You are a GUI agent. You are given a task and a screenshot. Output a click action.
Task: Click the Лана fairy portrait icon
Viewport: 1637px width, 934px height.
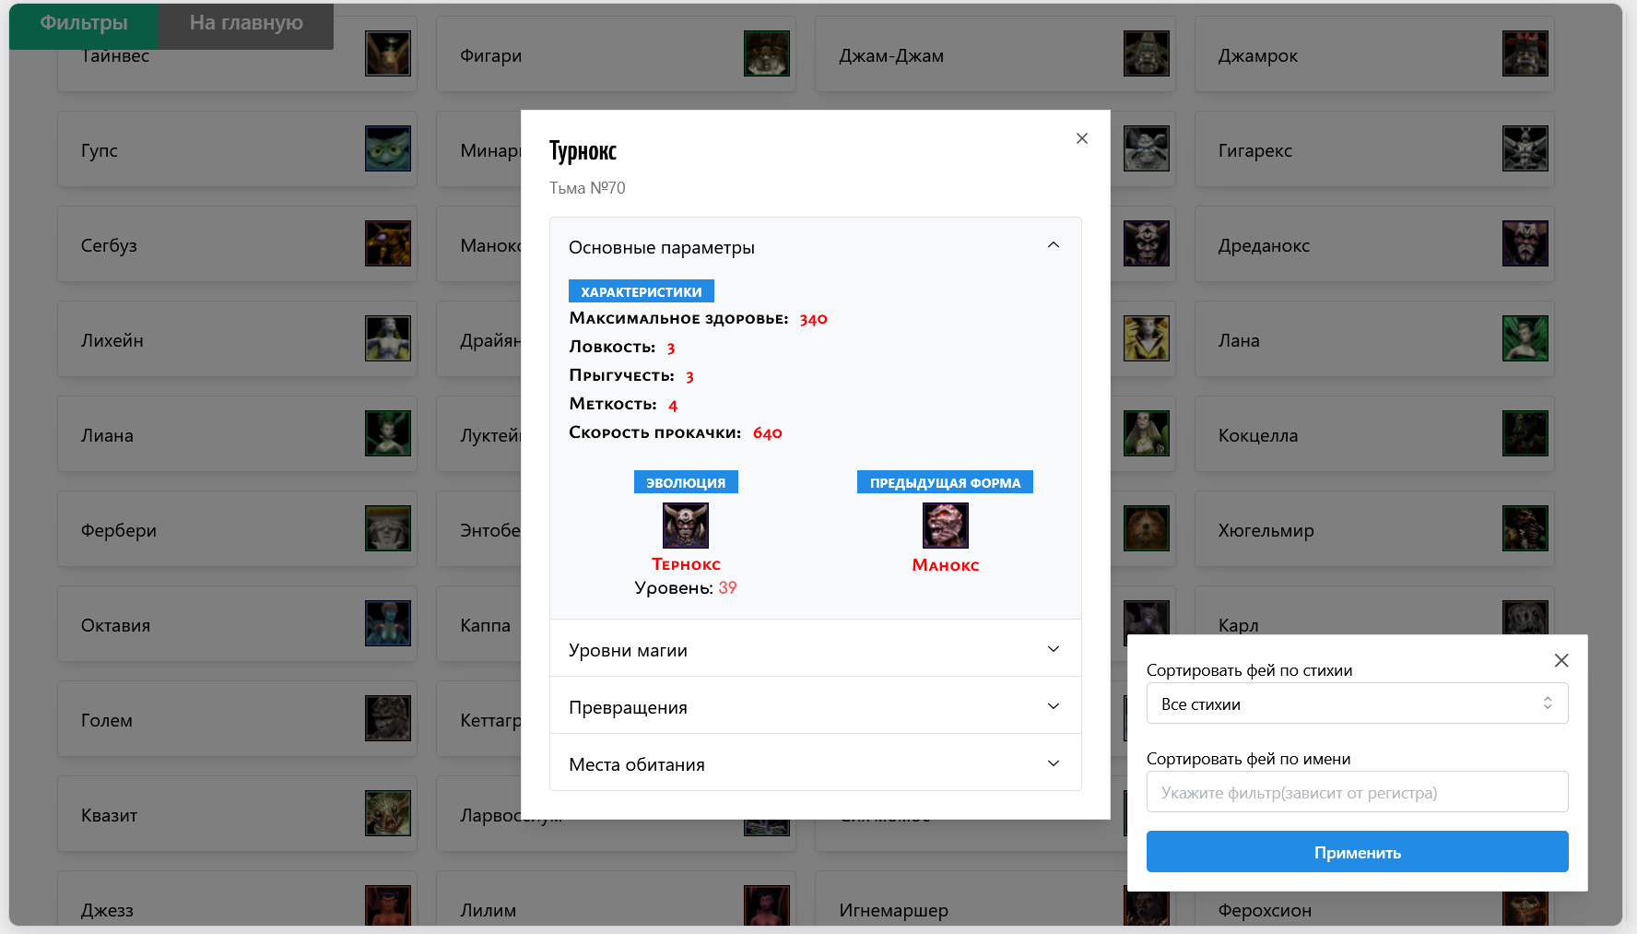[1525, 338]
